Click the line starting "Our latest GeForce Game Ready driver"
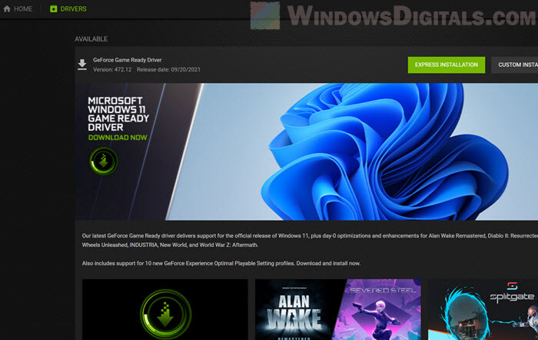538x340 pixels. pos(310,236)
